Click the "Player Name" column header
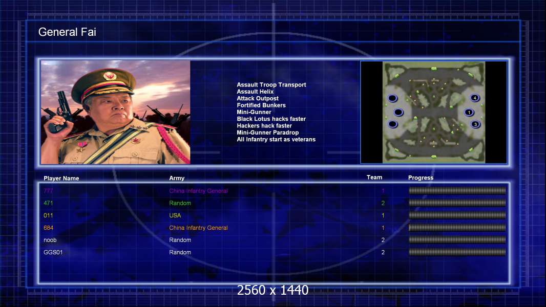This screenshot has height=307, width=546. [x=61, y=179]
